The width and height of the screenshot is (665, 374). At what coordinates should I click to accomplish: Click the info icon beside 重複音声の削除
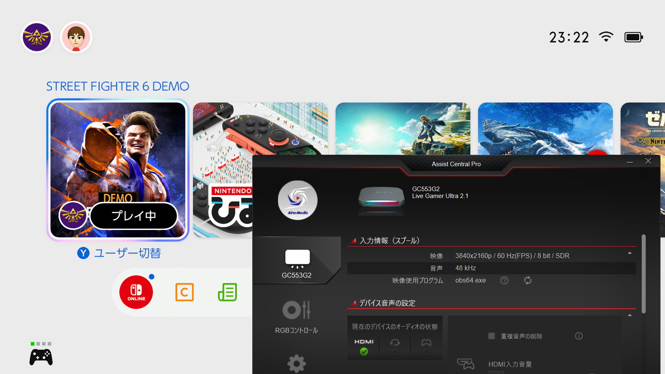[x=578, y=336]
